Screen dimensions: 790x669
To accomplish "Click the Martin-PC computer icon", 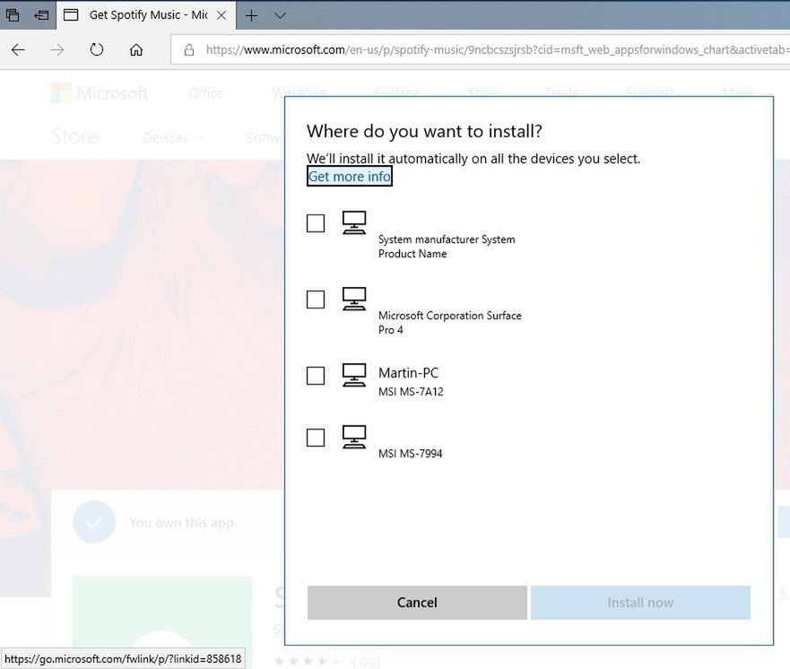I will pyautogui.click(x=354, y=375).
